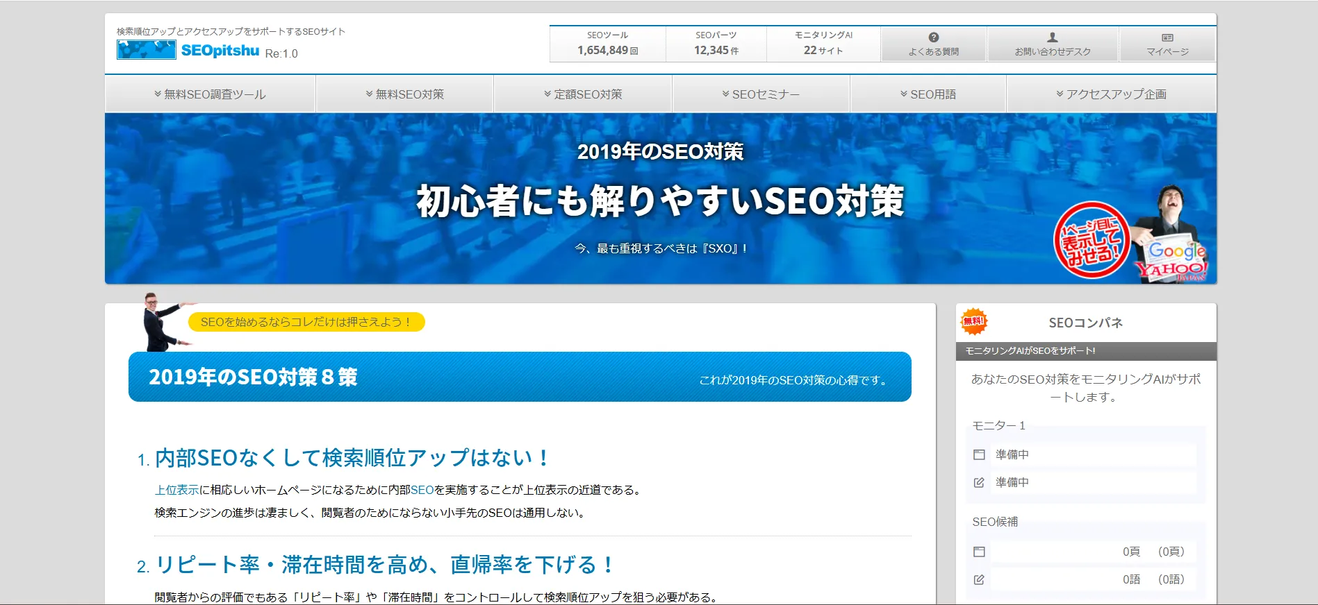This screenshot has width=1318, height=605.
Task: Open the よくある質問 question mark icon
Action: (x=934, y=37)
